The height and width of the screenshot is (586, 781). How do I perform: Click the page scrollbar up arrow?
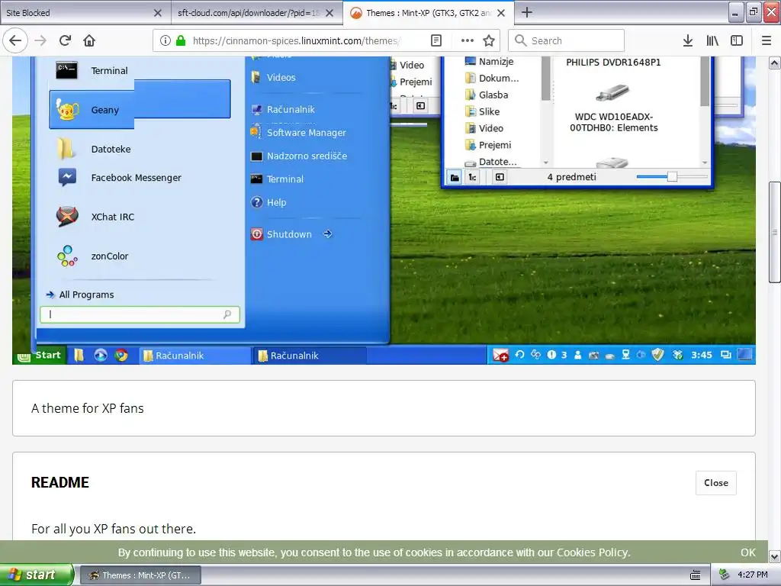click(x=774, y=63)
